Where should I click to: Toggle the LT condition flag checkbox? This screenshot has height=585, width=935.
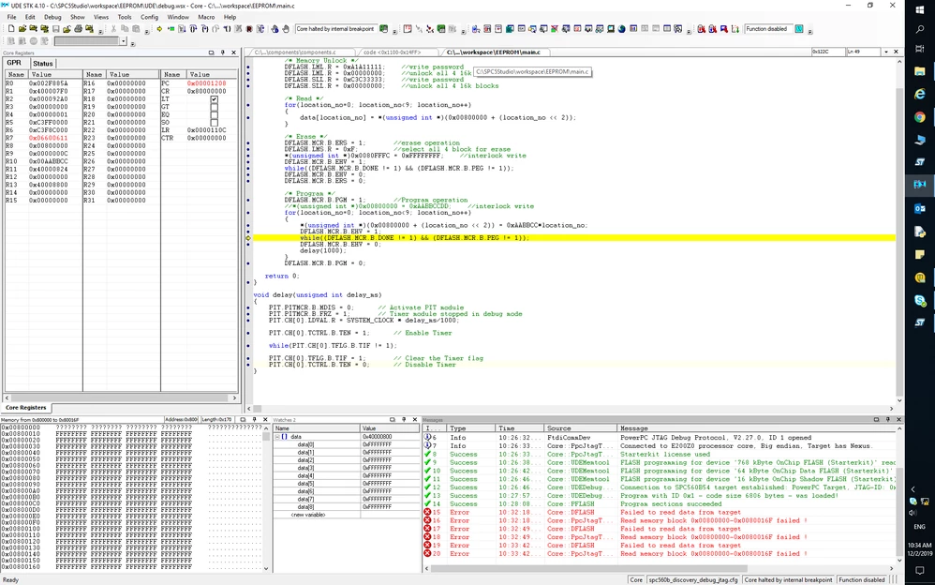coord(214,99)
